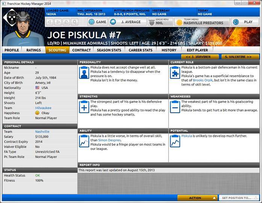
Task: Click the Shoots Left value
Action: coord(38,103)
